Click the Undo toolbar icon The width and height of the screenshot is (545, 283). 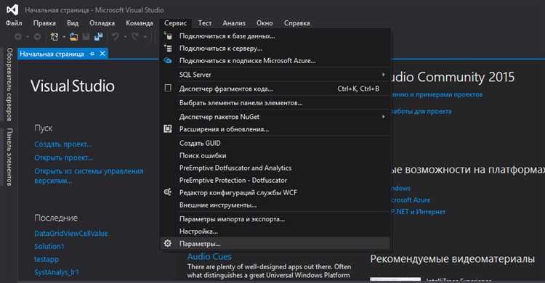click(116, 36)
